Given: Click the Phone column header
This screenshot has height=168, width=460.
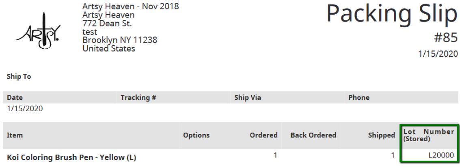Looking at the screenshot, I should (359, 98).
